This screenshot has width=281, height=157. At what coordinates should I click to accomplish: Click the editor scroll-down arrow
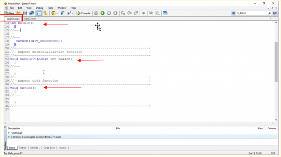[x=276, y=120]
